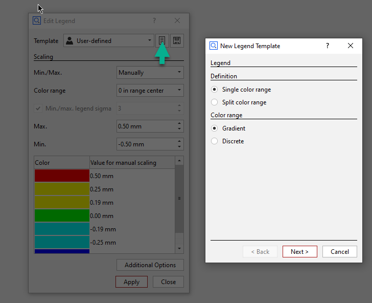Cancel the New Legend Template dialog
The height and width of the screenshot is (303, 372).
click(x=339, y=252)
